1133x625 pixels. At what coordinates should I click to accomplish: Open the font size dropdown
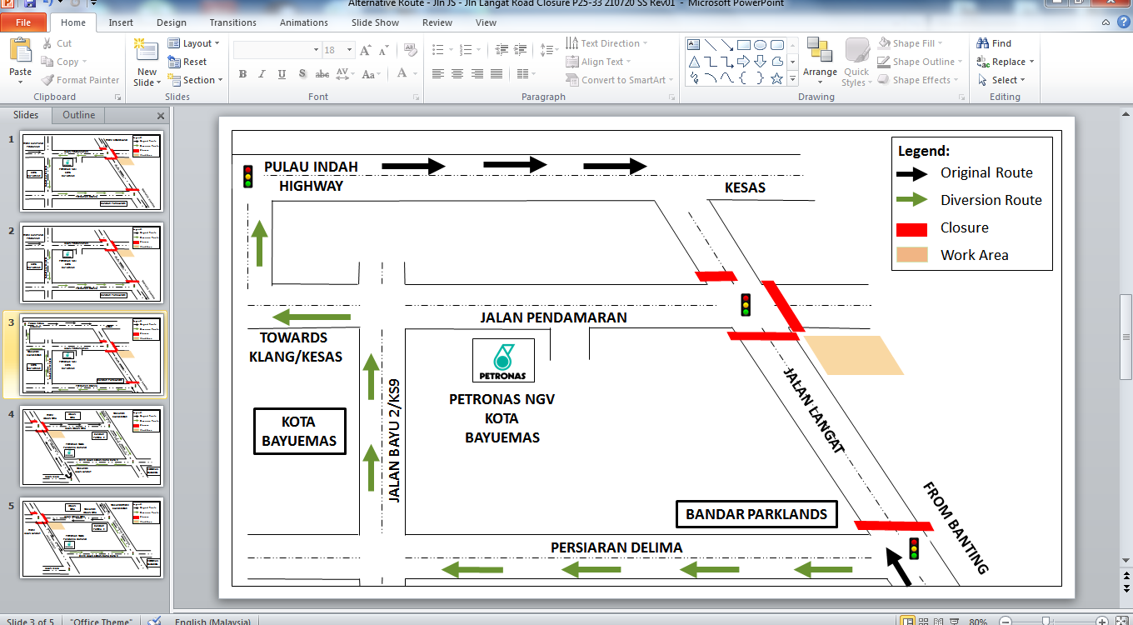tap(350, 50)
